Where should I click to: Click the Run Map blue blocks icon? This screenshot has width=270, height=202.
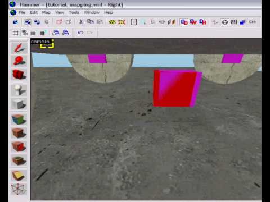tap(243, 22)
